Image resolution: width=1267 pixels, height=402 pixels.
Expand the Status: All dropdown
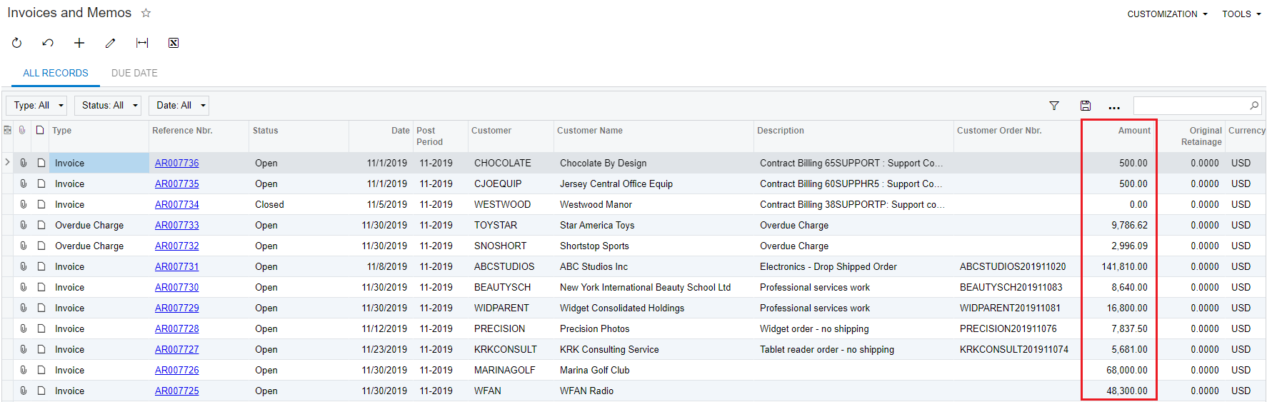pos(108,106)
